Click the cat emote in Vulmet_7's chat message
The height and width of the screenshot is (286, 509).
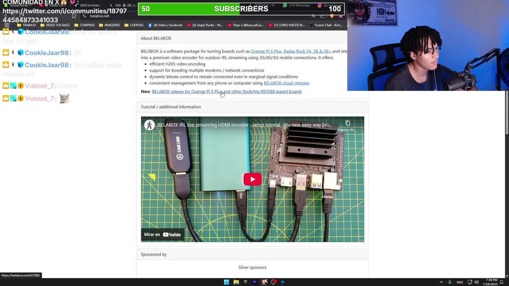[x=64, y=99]
